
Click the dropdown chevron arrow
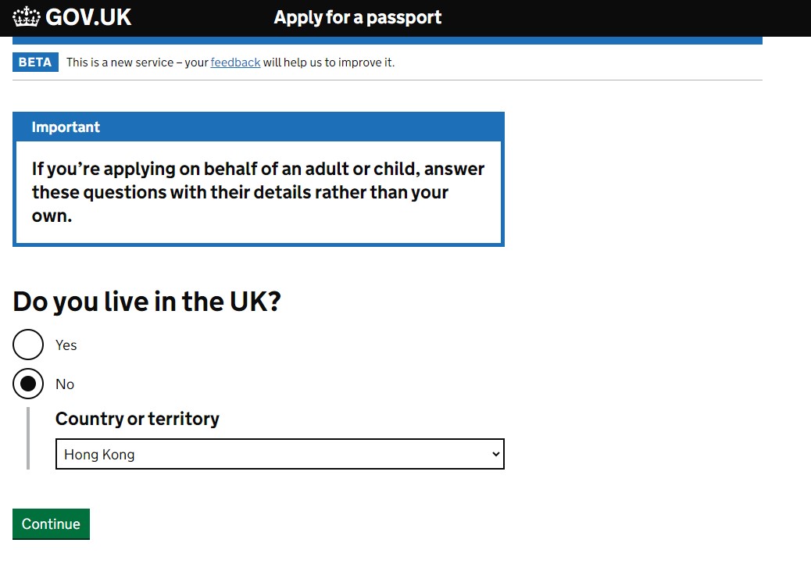(493, 454)
